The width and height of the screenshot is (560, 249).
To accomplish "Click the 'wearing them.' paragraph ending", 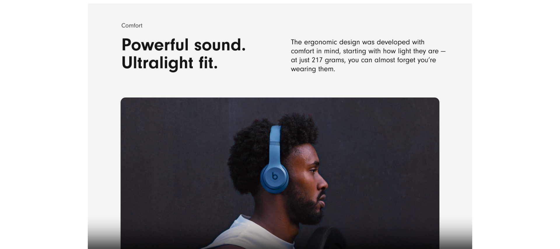I will click(313, 69).
